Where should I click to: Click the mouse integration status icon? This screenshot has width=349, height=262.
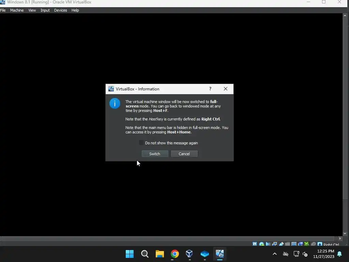click(314, 244)
